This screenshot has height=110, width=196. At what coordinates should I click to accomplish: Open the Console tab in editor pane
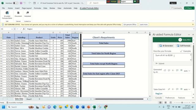159,98
